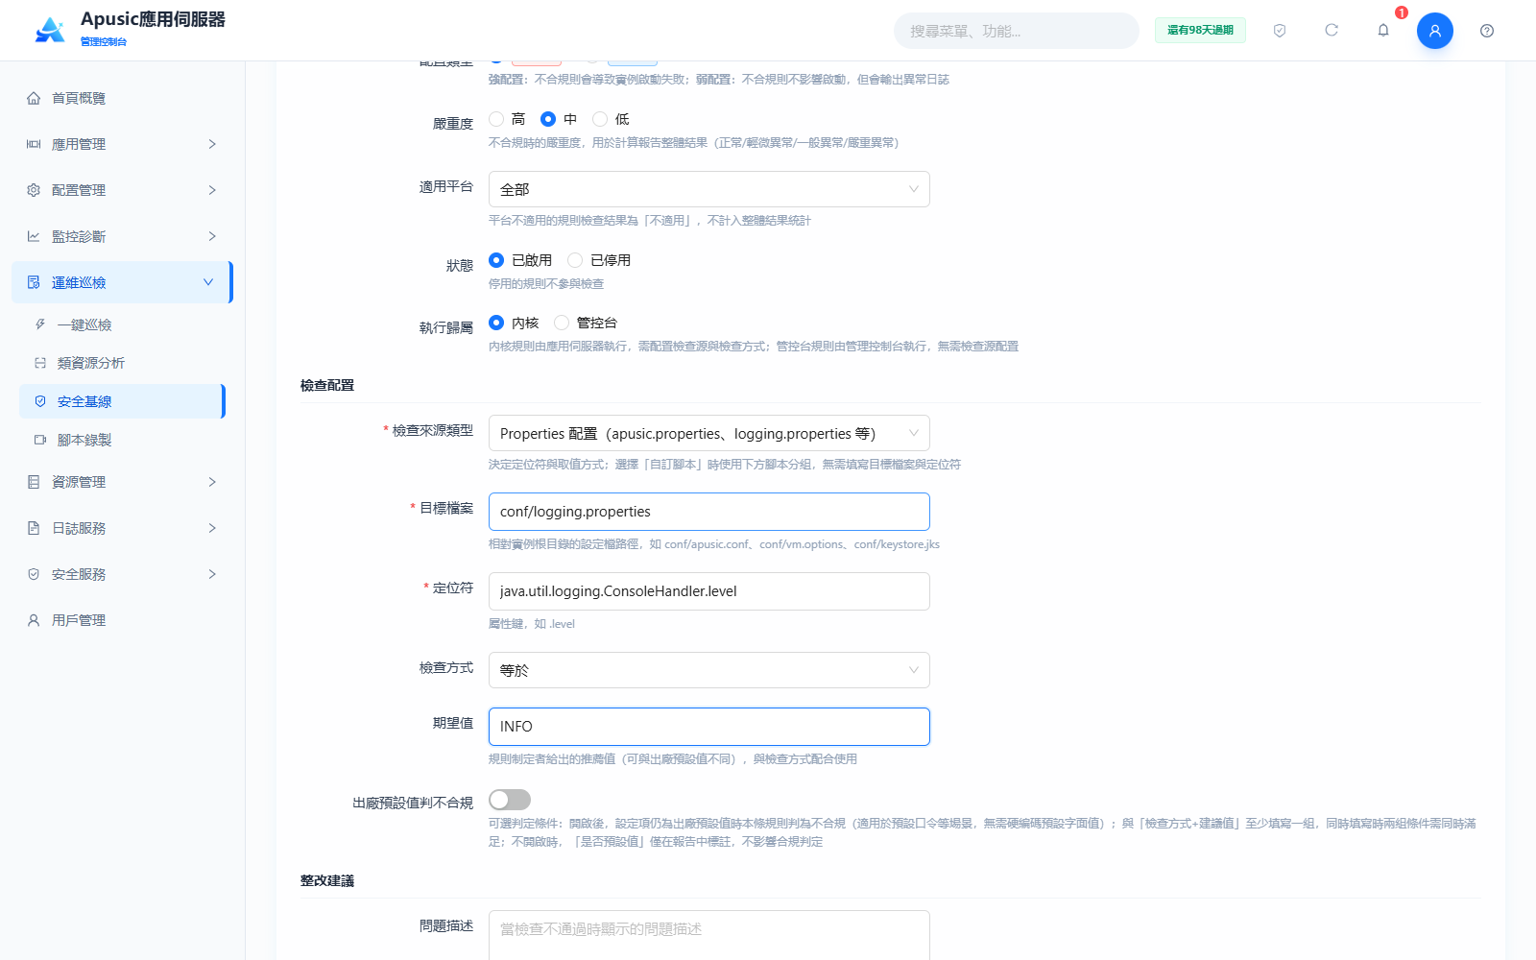Click the refresh icon in header
This screenshot has width=1536, height=960.
click(1332, 30)
